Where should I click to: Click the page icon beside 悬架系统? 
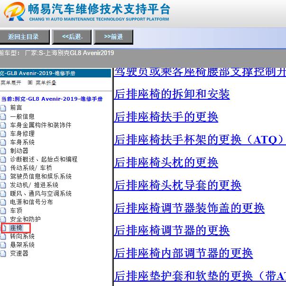pyautogui.click(x=3, y=245)
